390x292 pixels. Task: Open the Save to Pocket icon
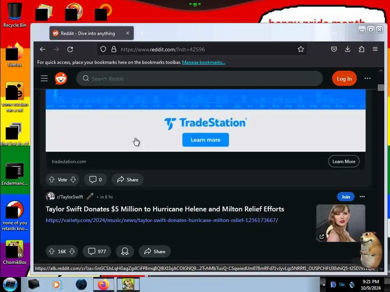(334, 49)
